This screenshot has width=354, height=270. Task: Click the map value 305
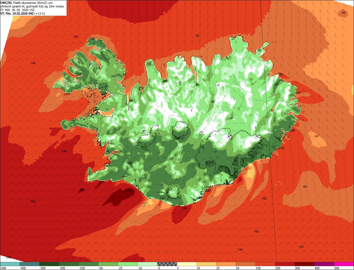tap(82, 190)
